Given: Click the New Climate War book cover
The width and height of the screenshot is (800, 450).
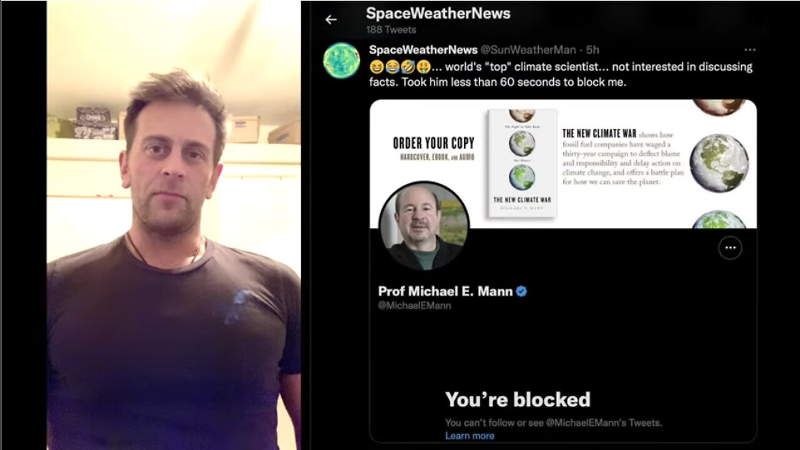Looking at the screenshot, I should point(522,163).
